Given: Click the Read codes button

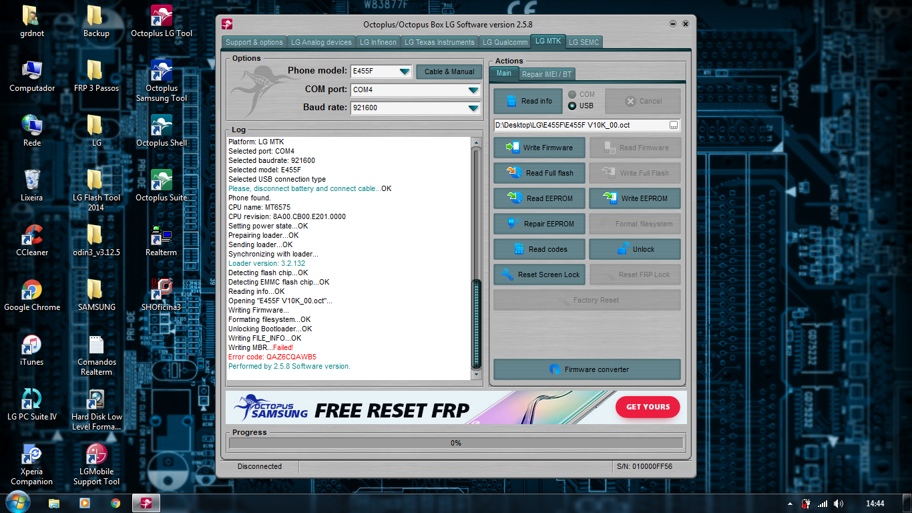Looking at the screenshot, I should [539, 249].
